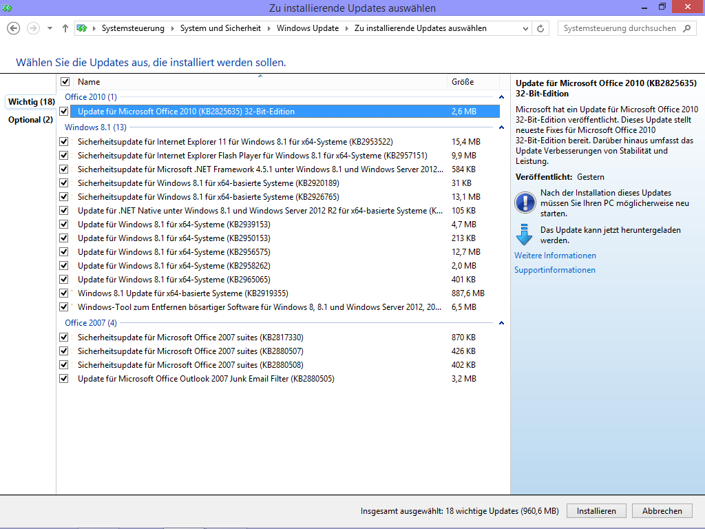Select the Update für Windows 8.1 (KB2958262) row
This screenshot has height=529, width=705.
[x=285, y=266]
